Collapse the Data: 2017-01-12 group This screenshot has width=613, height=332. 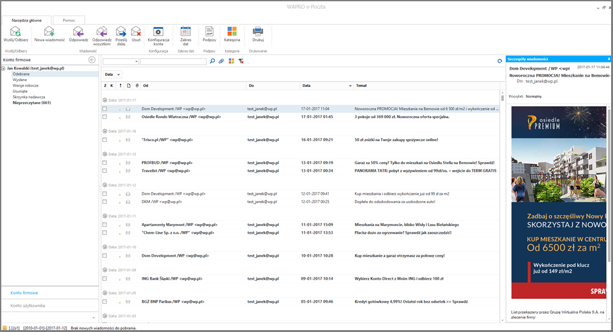coord(105,185)
